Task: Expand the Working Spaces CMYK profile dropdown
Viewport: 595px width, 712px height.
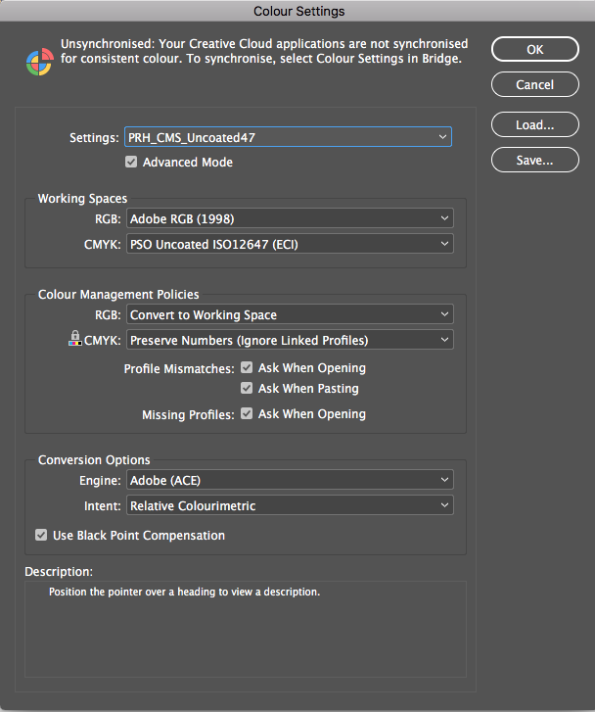Action: click(x=290, y=244)
